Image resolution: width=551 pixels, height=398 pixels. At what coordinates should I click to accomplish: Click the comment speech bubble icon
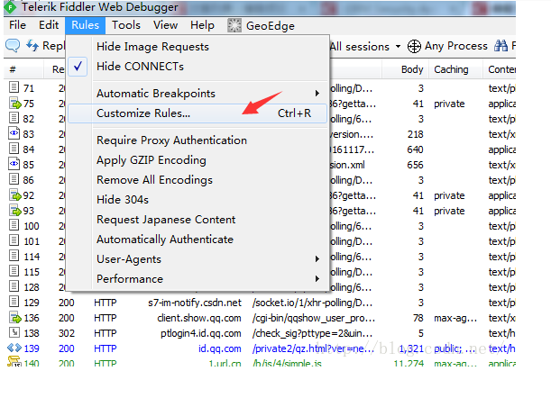pyautogui.click(x=13, y=46)
